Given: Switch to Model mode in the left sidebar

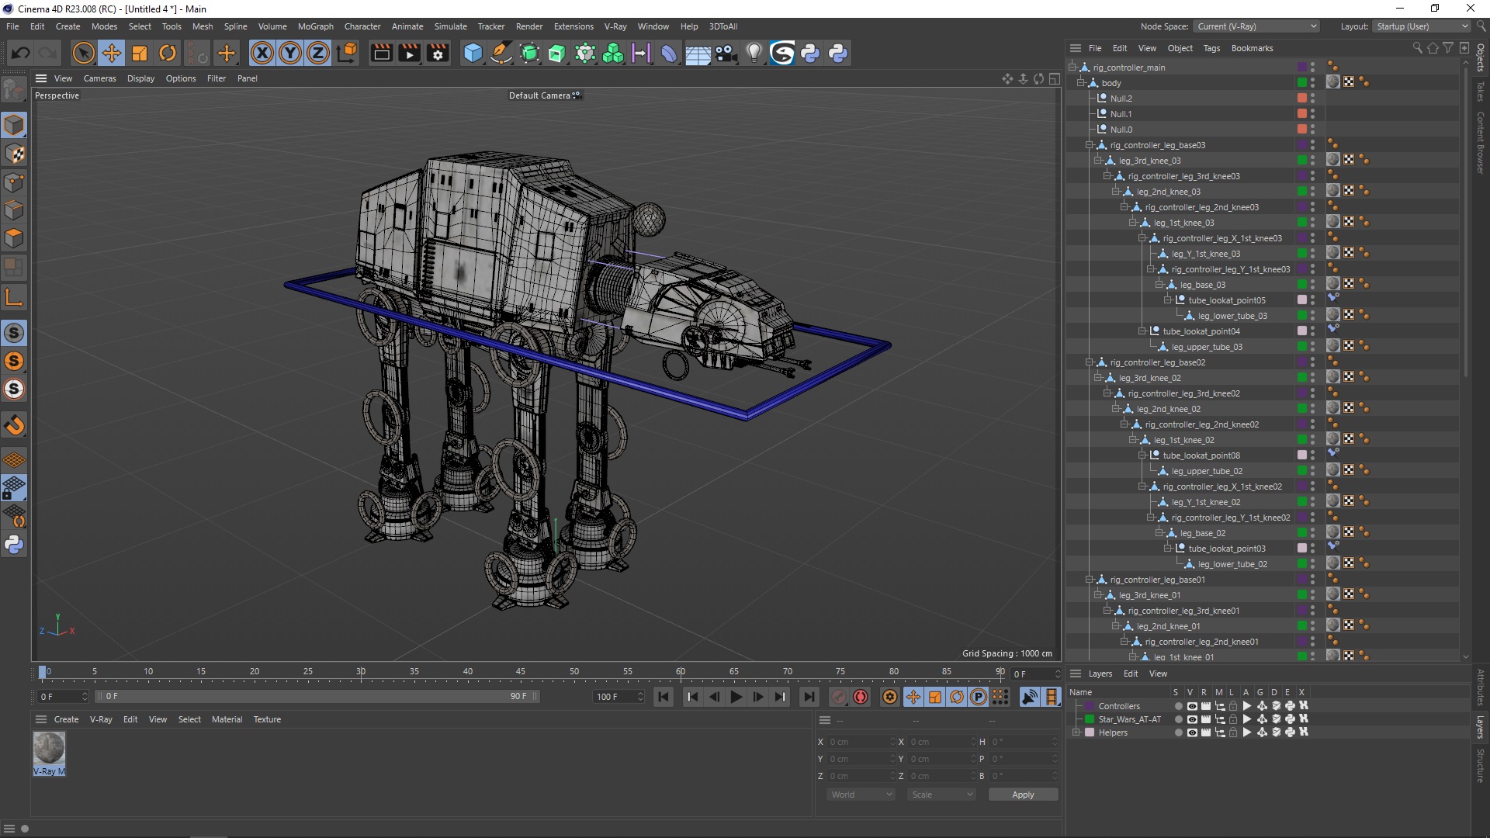Looking at the screenshot, I should (x=14, y=125).
